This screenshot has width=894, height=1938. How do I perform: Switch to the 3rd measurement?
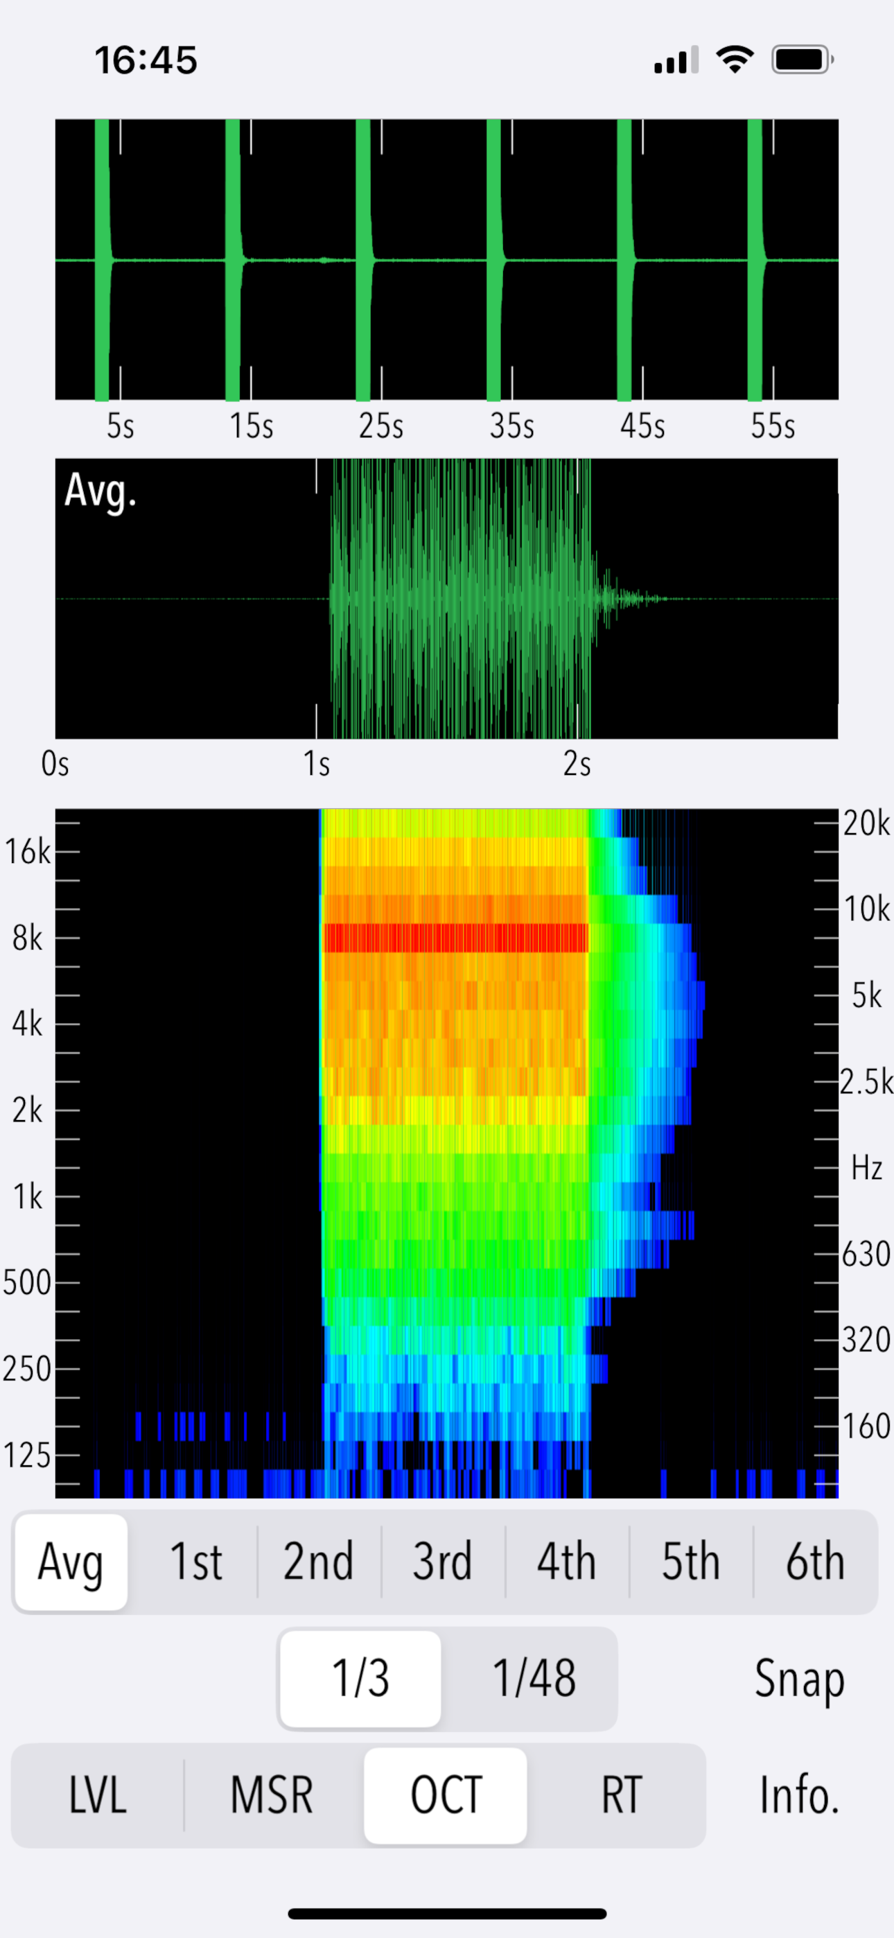[444, 1562]
